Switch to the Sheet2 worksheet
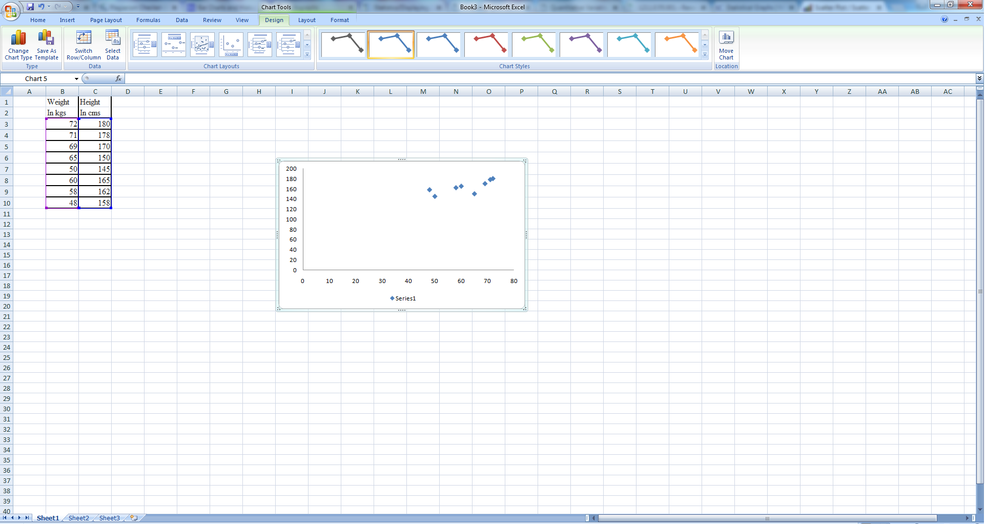The image size is (986, 524). pos(78,518)
